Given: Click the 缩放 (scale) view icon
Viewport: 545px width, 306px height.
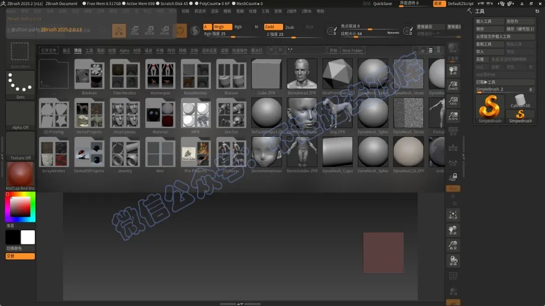Looking at the screenshot, I should click(453, 245).
